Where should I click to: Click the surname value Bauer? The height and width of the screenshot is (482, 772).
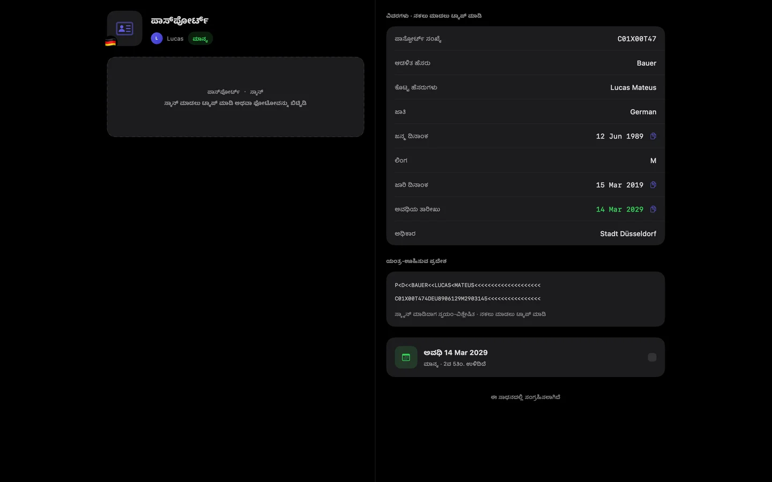pos(647,63)
